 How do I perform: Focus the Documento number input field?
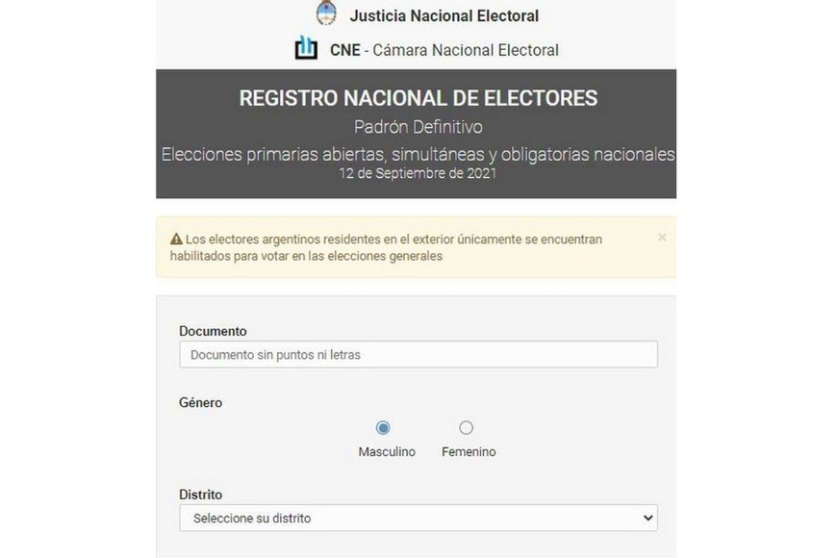pyautogui.click(x=418, y=355)
